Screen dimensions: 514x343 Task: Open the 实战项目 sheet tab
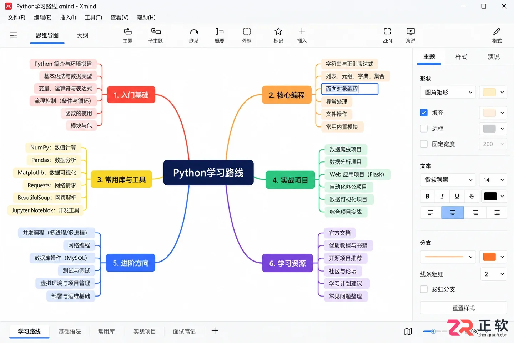[x=145, y=332]
